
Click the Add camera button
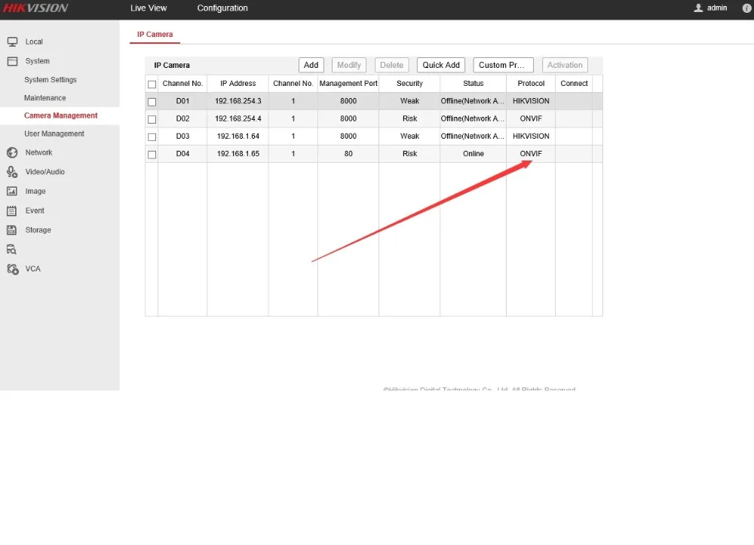click(311, 66)
